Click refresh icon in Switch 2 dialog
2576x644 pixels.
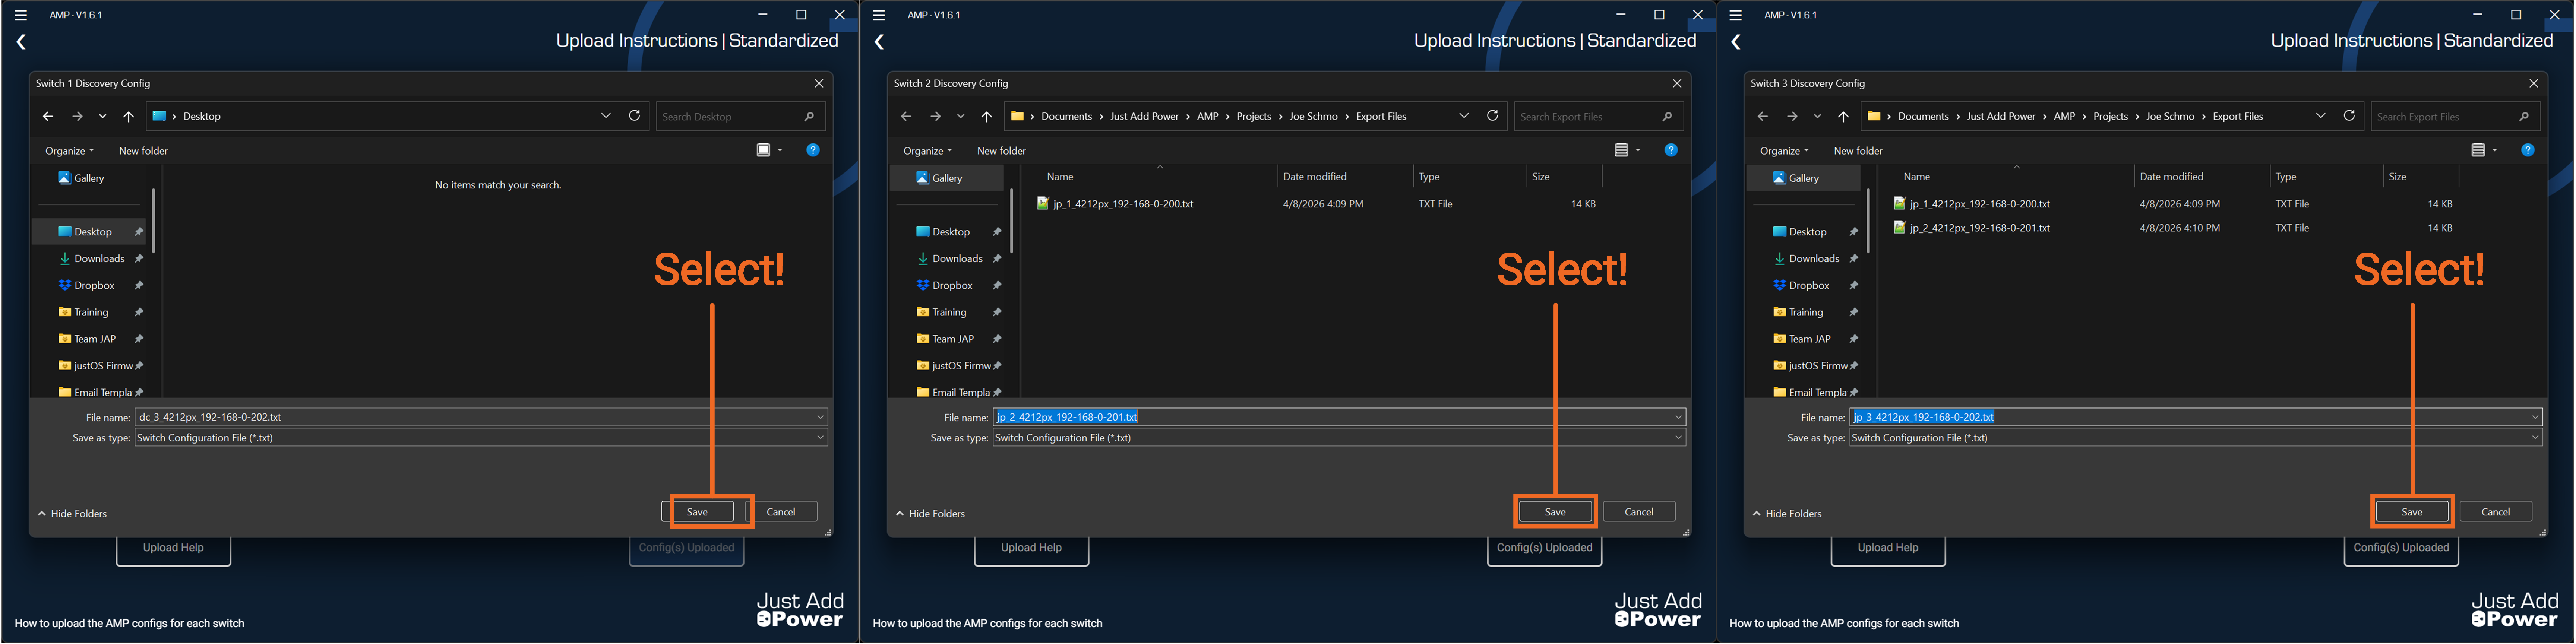[x=1492, y=116]
